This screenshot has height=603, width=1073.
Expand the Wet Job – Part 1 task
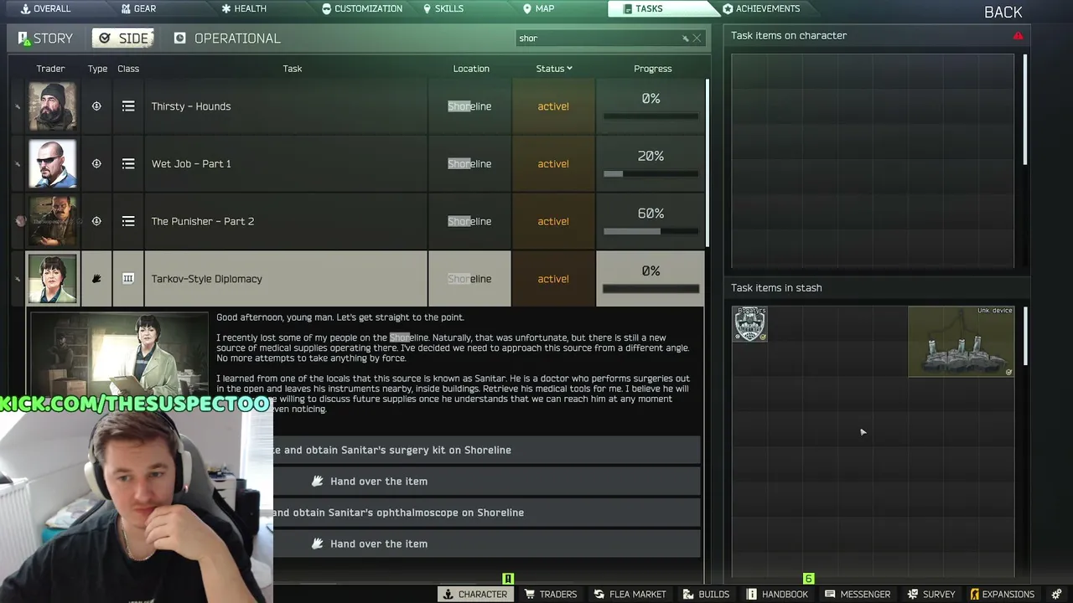coord(286,163)
